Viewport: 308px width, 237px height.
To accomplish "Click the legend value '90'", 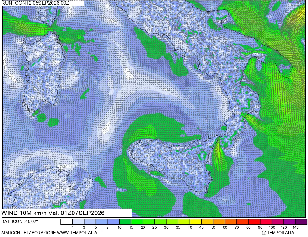I will click(x=260, y=227).
